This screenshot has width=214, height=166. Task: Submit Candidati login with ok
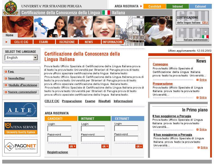pos(72,146)
